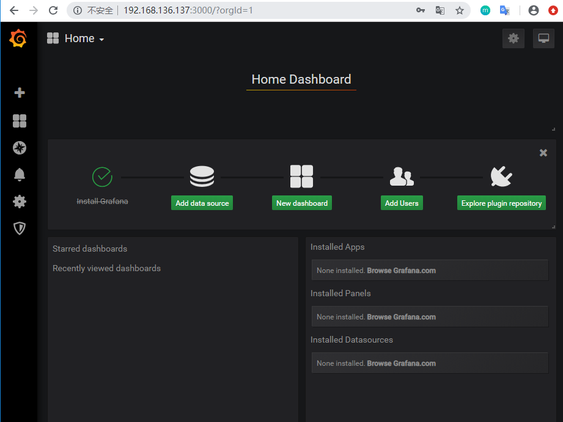Image resolution: width=563 pixels, height=422 pixels.
Task: Click the struck-through Install Grafana text
Action: 102,202
